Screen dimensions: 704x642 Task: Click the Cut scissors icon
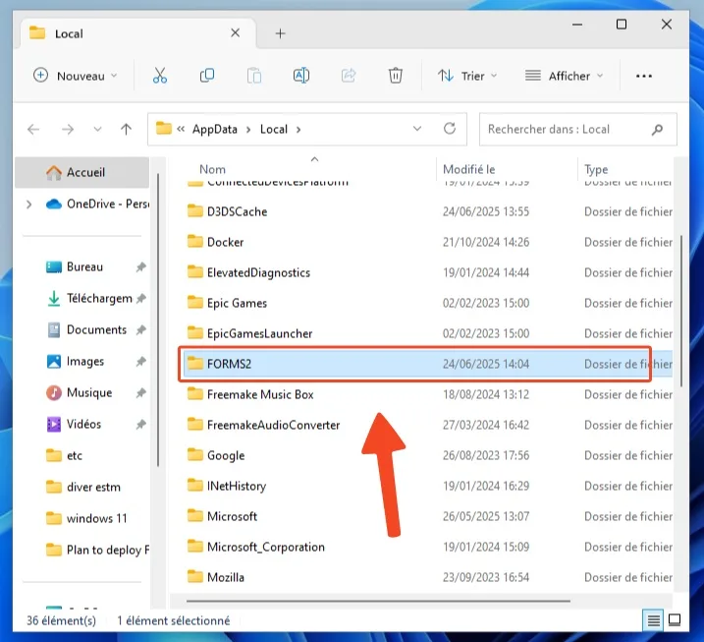(x=160, y=76)
